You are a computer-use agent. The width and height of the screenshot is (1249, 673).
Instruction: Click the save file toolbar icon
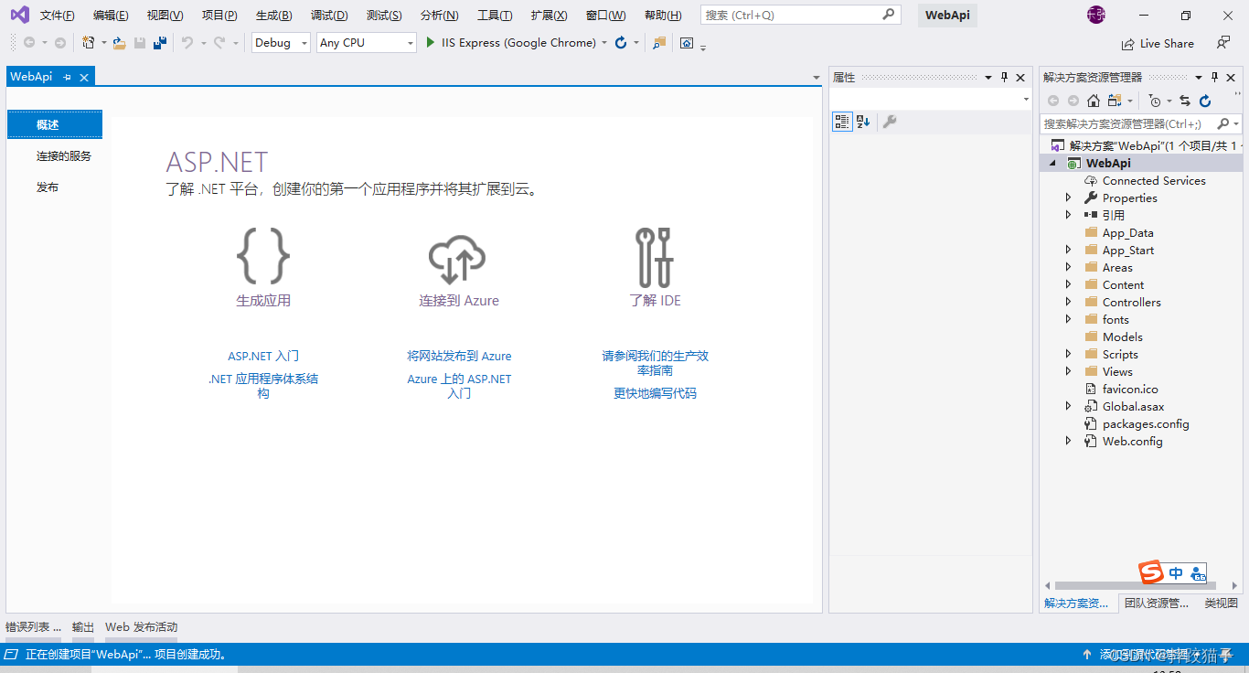coord(140,43)
